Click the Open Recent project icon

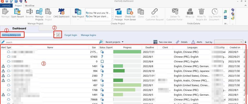tap(17, 11)
